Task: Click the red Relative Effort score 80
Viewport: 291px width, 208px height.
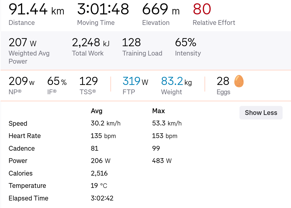Action: click(x=202, y=9)
